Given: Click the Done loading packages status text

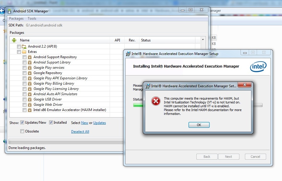Looking at the screenshot, I should 27,148.
